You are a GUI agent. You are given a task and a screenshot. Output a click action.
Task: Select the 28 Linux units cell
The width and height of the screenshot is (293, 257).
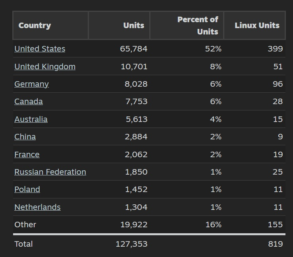click(278, 101)
